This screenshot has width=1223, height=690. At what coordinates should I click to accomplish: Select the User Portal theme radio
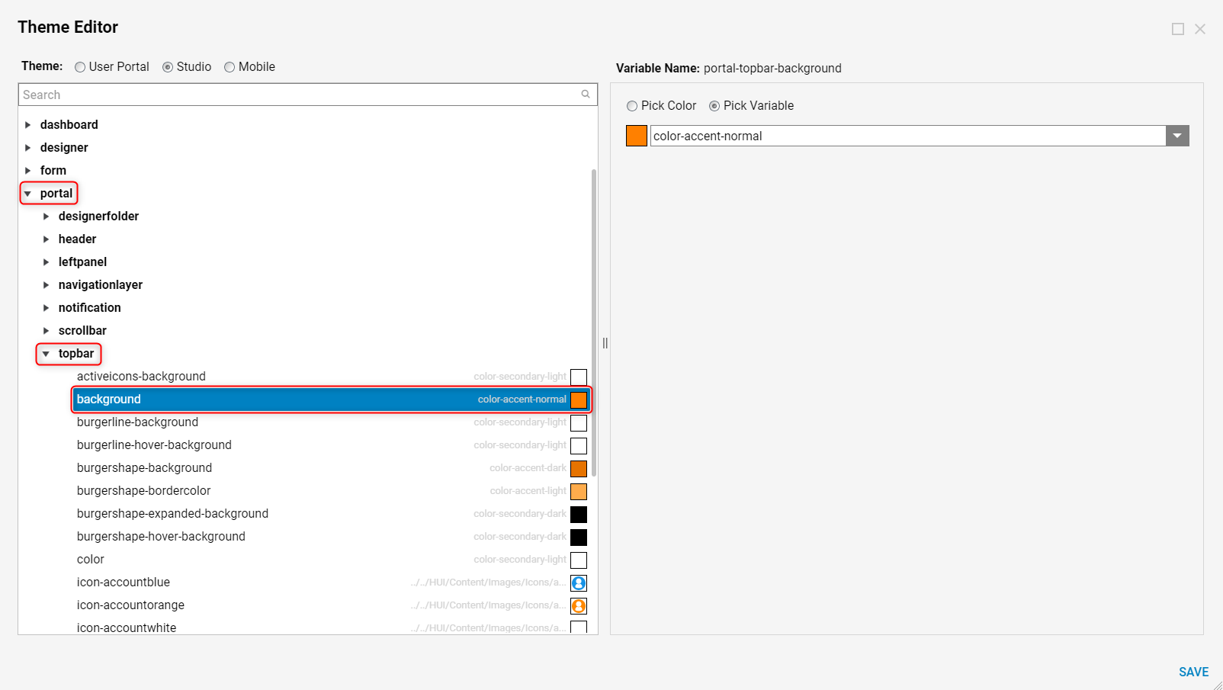80,67
